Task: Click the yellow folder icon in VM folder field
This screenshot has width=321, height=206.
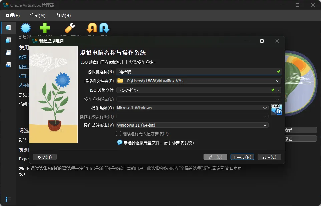Action: [x=120, y=81]
